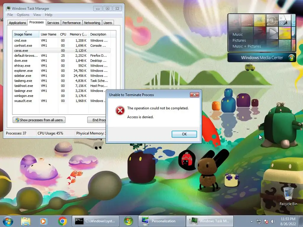Viewport: 303px width, 227px height.
Task: Click the Windows logo taskbar item
Action: tap(128, 221)
